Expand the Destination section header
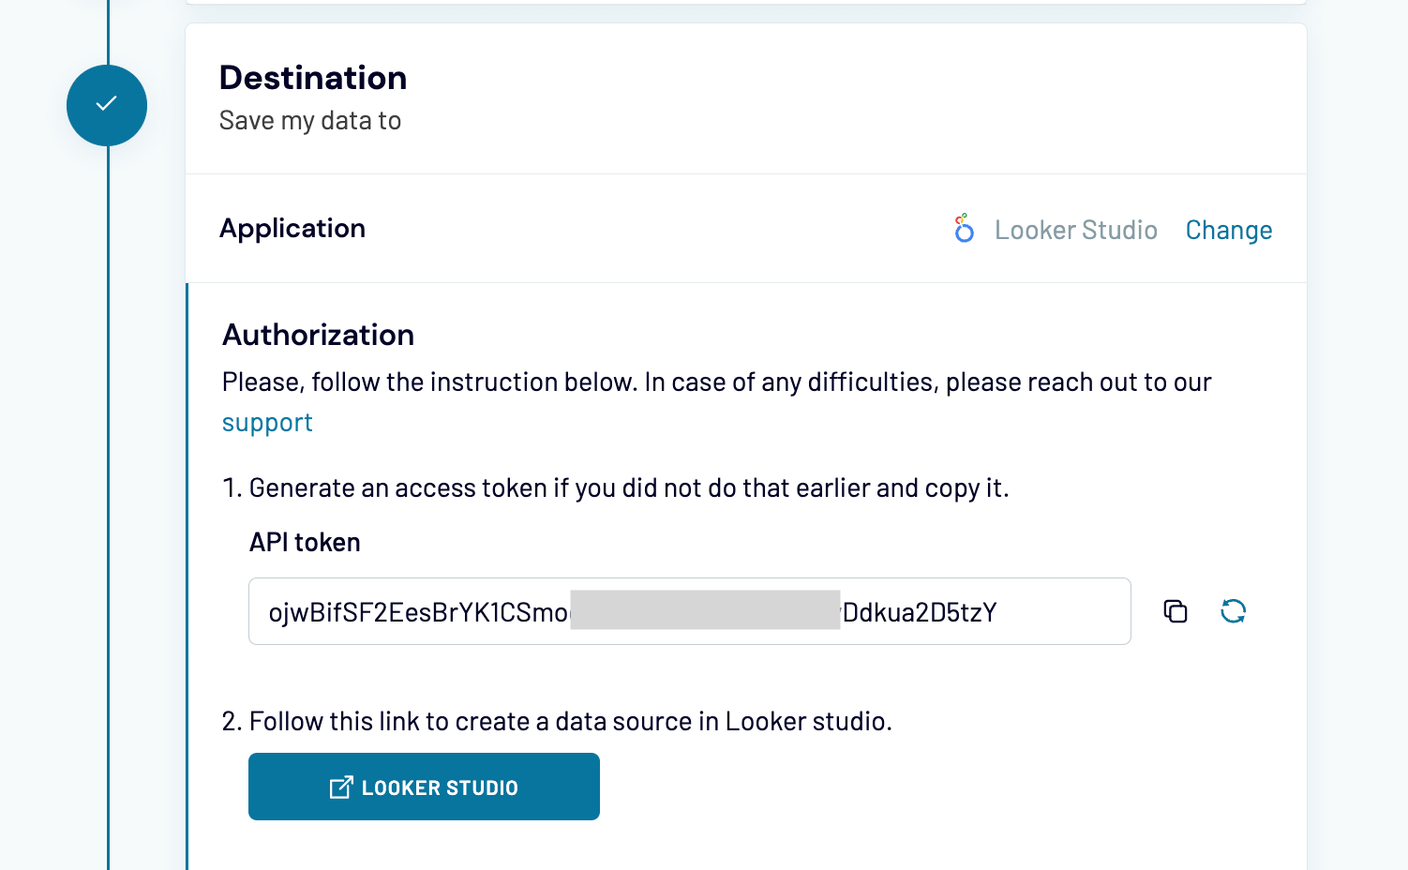Screen dimensions: 1408x870 (313, 77)
